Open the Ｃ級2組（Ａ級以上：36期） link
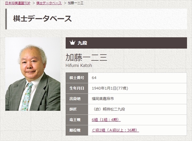192x141 pixels. coord(115,130)
